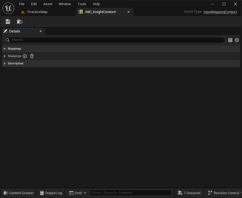
Task: Focus the Details search field
Action: click(x=114, y=40)
